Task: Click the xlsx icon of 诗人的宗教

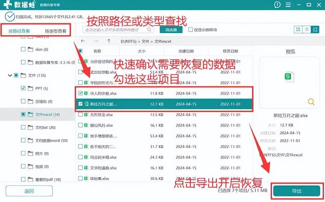Action: [86, 93]
